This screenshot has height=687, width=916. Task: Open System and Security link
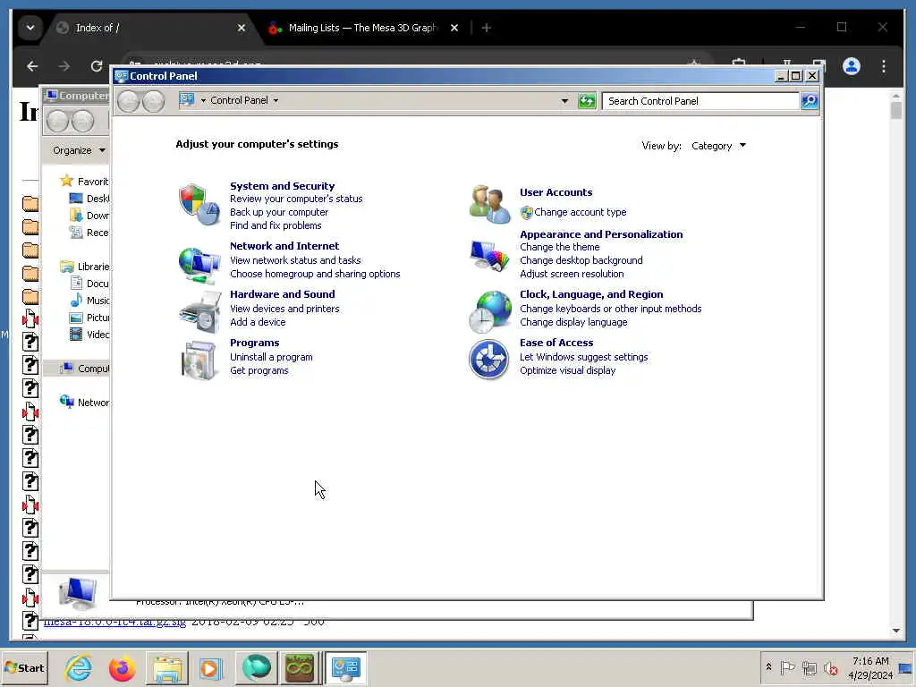[x=282, y=186]
